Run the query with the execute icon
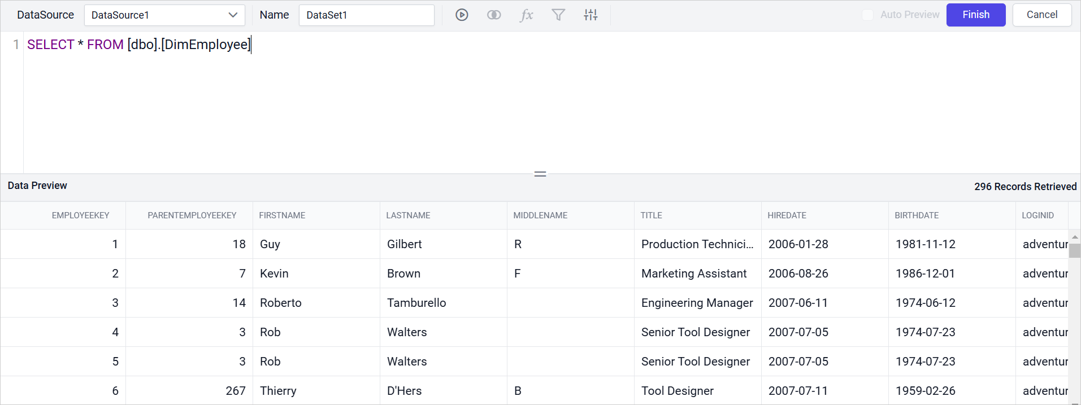 point(462,15)
